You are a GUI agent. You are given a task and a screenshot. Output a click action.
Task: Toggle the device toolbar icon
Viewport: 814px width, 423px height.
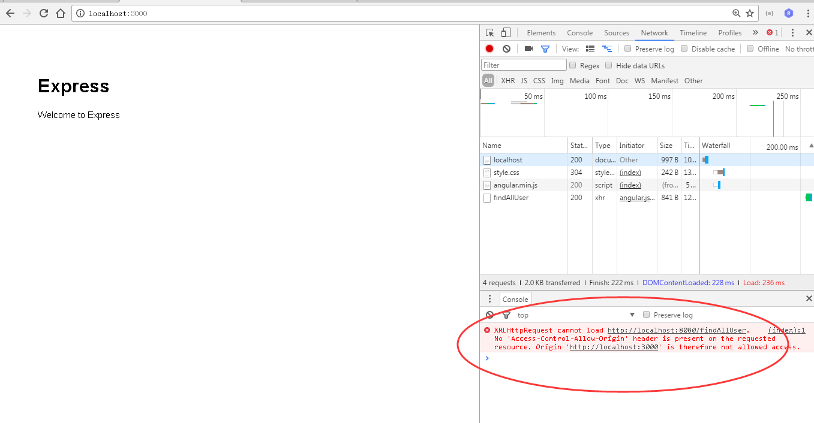(x=506, y=33)
